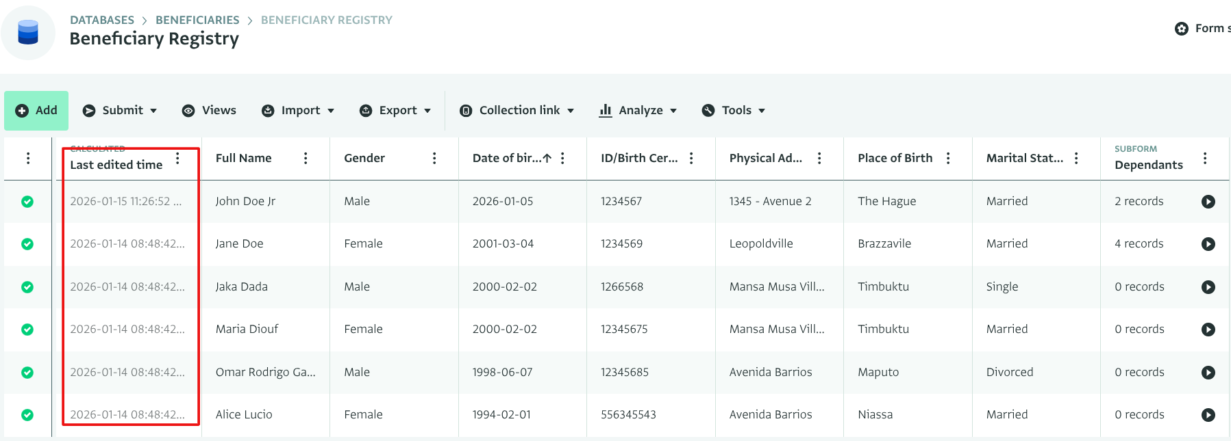Open Dependants records for John Doe Jr

click(1208, 202)
